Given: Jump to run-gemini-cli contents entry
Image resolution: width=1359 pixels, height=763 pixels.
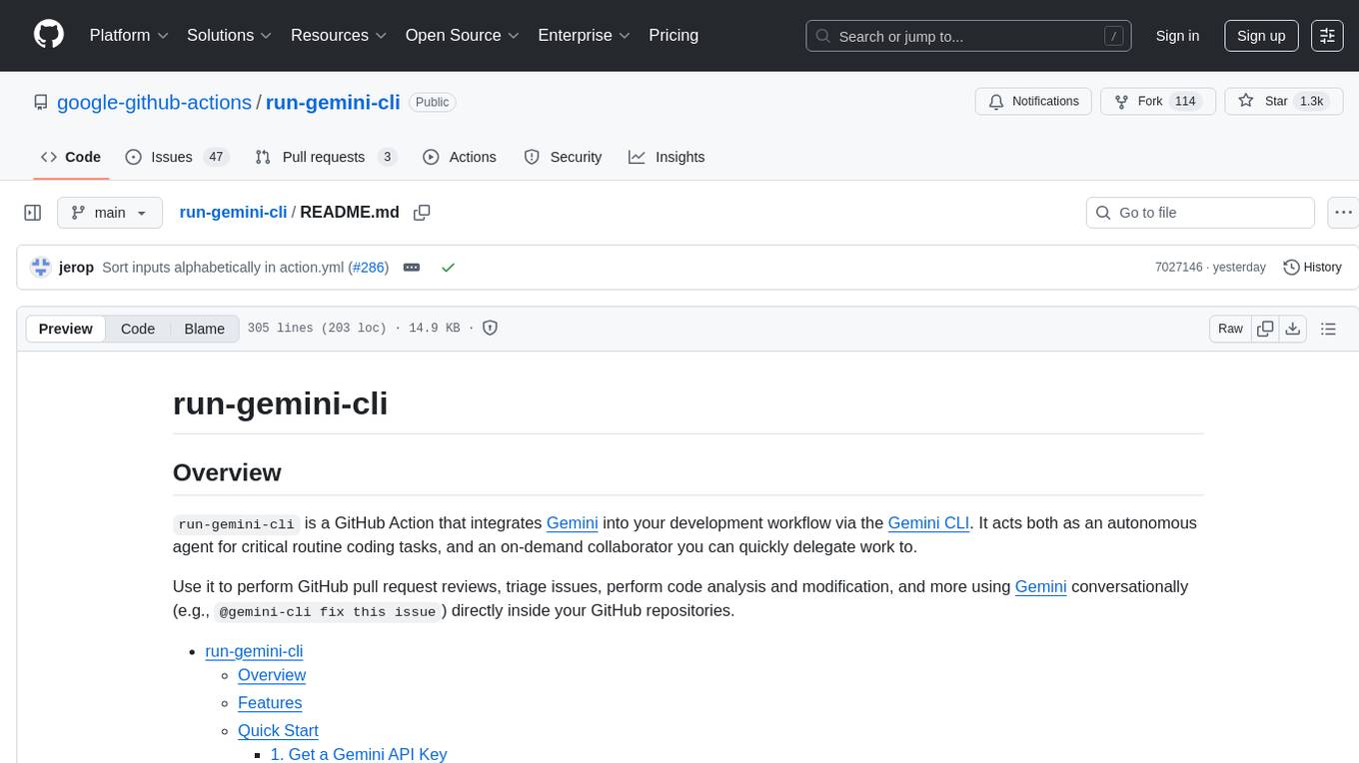Looking at the screenshot, I should pos(254,651).
